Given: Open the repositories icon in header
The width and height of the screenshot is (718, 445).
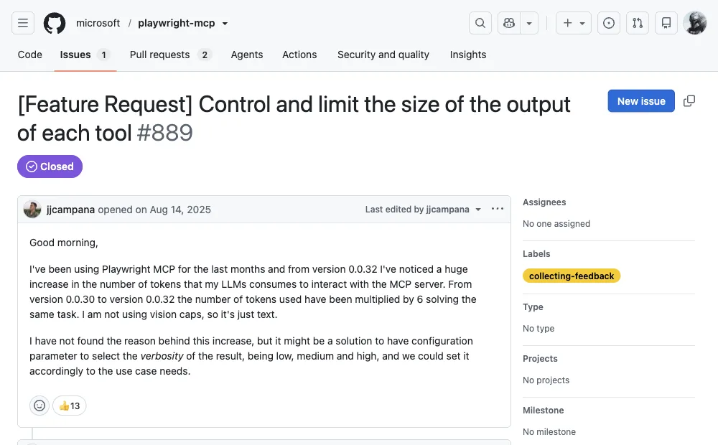Looking at the screenshot, I should [x=666, y=23].
